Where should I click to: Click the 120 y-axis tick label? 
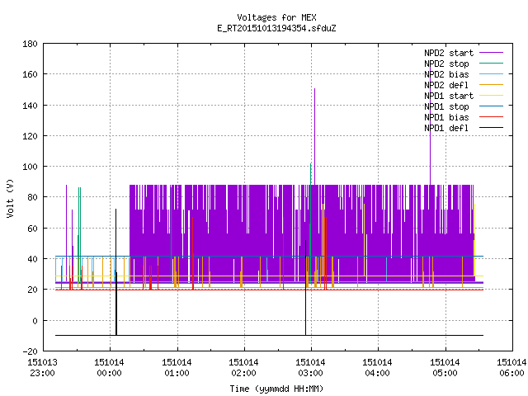(30, 136)
